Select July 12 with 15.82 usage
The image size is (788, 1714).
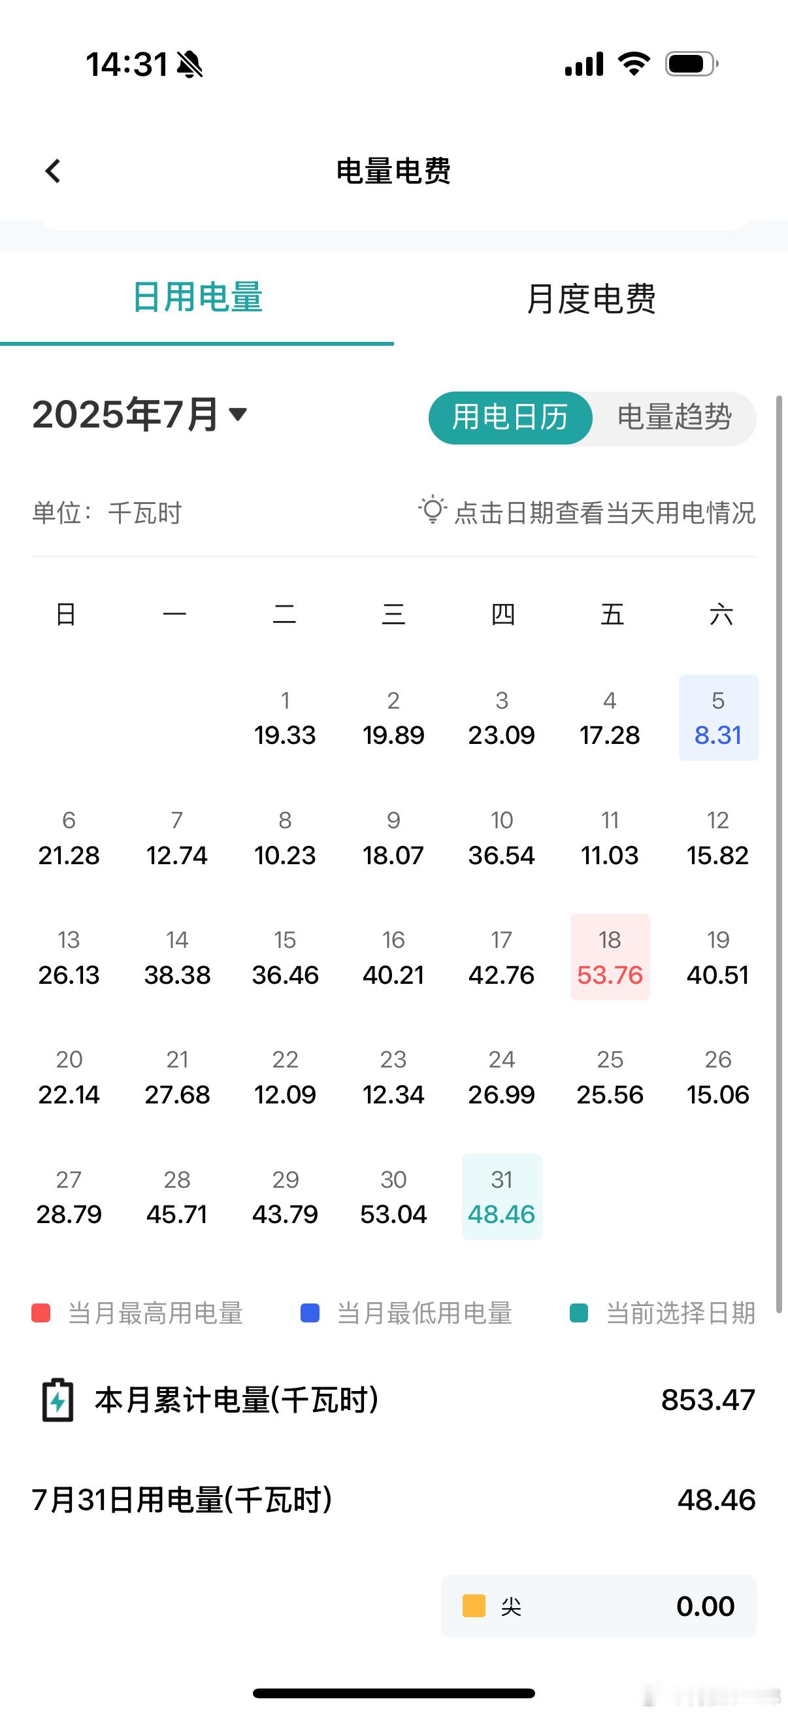[x=718, y=837]
